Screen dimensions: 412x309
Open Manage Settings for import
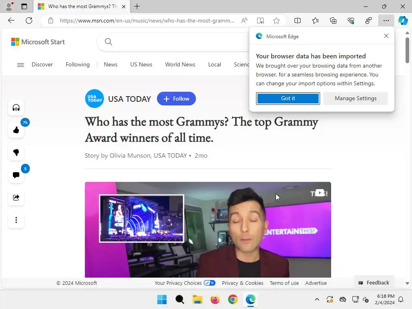356,99
